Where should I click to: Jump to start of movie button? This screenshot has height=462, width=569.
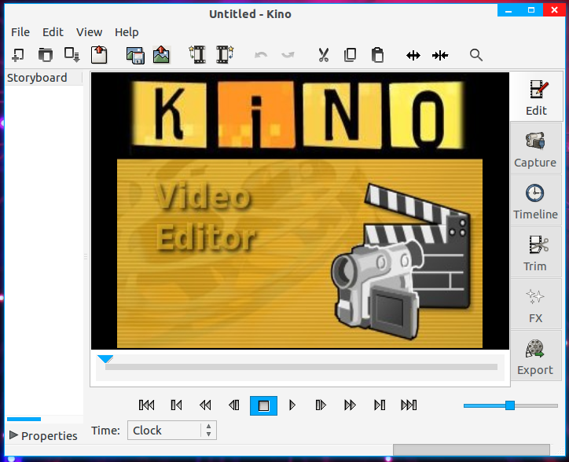click(x=147, y=405)
